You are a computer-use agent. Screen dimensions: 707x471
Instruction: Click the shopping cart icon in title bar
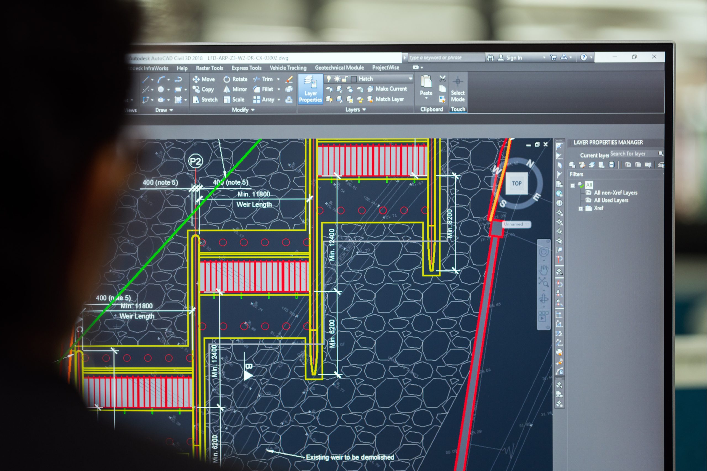[553, 57]
